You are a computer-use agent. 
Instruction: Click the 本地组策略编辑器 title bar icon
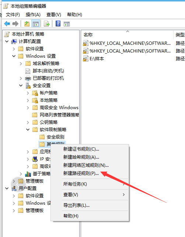coord(6,6)
